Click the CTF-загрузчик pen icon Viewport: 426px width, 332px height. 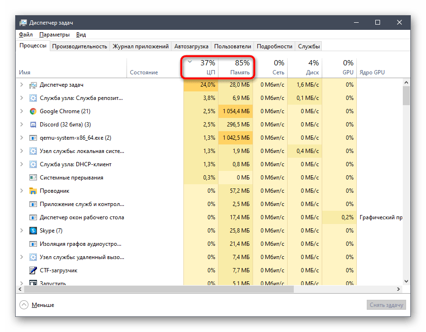click(x=33, y=270)
